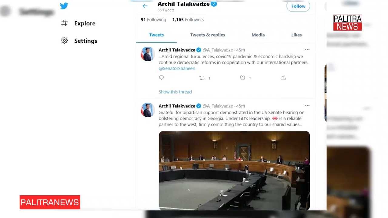388x218 pixels.
Task: Retweet the Amid regional turbulences tweet
Action: click(202, 78)
